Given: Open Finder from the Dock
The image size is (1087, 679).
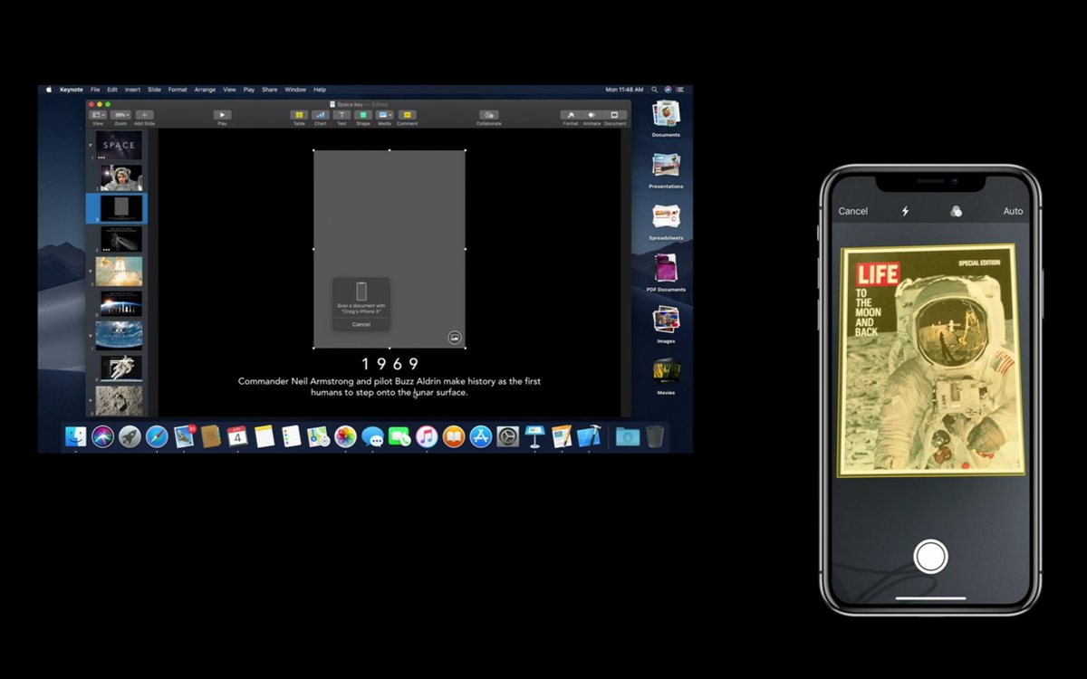Looking at the screenshot, I should 75,436.
